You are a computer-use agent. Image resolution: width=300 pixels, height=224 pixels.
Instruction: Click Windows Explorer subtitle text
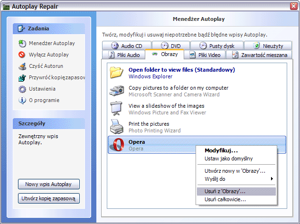[x=150, y=76]
